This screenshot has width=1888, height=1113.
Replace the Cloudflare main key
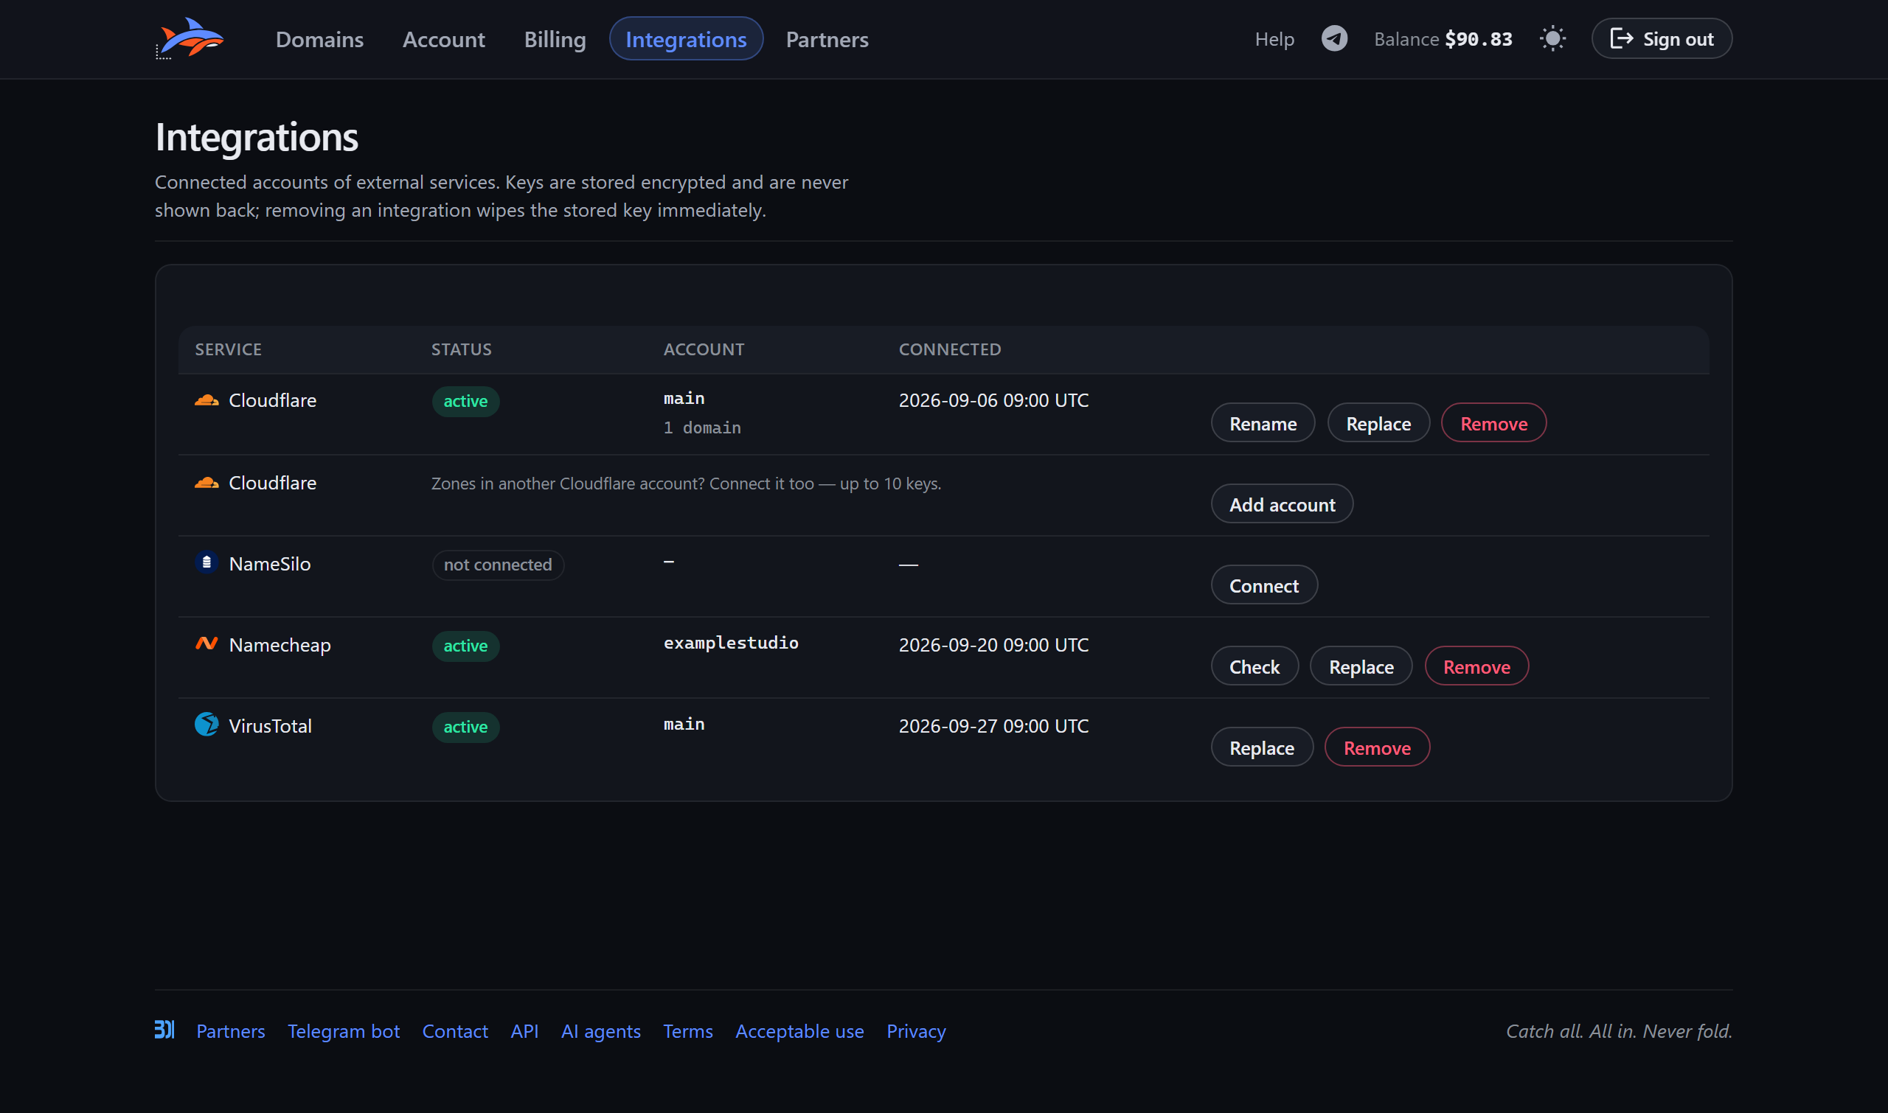pyautogui.click(x=1378, y=423)
